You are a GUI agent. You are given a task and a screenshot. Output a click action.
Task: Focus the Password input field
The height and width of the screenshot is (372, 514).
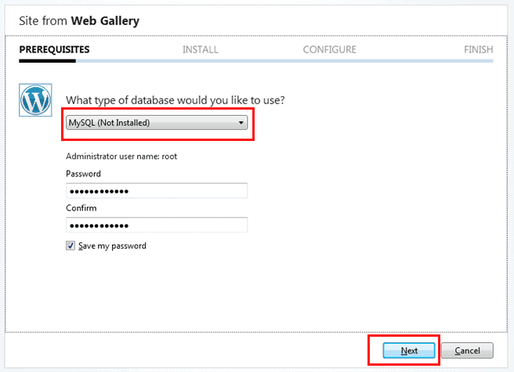point(157,191)
